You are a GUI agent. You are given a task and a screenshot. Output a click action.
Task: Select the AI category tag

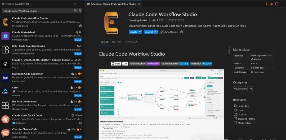click(x=251, y=89)
